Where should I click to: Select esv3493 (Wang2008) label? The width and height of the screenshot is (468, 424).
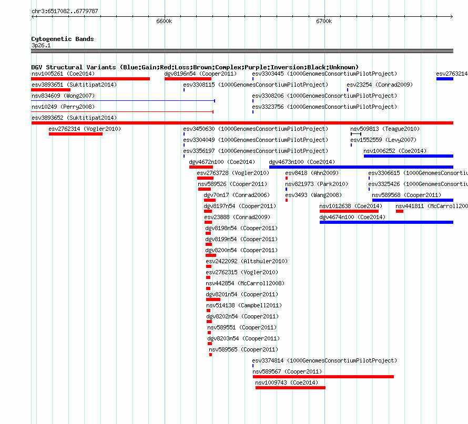(x=313, y=195)
